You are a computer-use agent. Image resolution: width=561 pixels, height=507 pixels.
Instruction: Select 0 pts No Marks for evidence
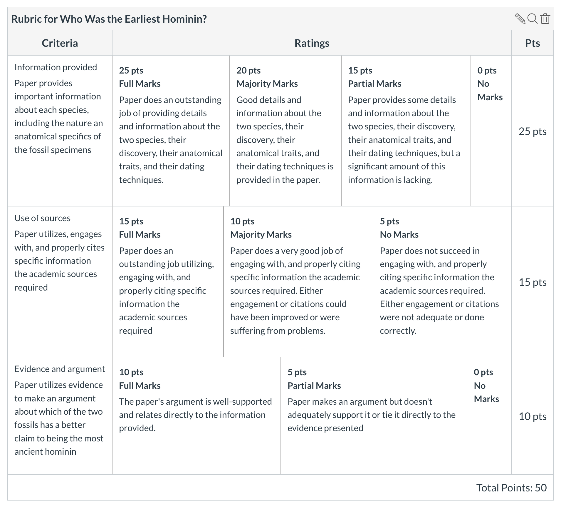pyautogui.click(x=489, y=416)
